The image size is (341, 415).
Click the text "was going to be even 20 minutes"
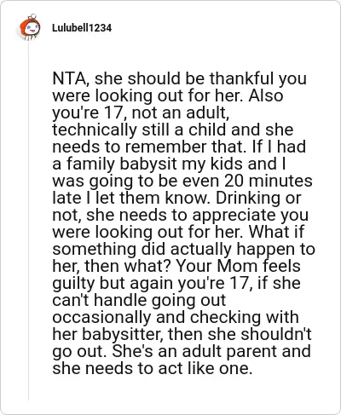click(182, 181)
